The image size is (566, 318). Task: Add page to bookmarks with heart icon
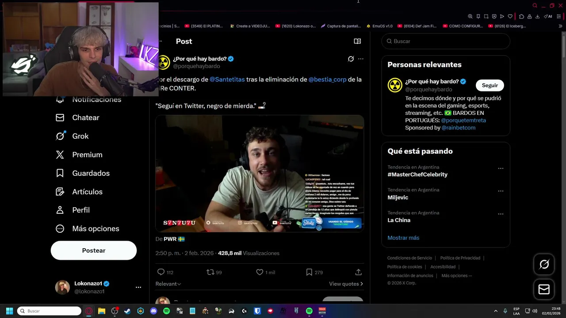(510, 16)
